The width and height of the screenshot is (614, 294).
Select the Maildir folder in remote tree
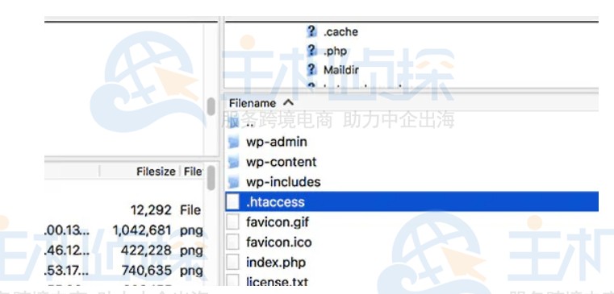tap(341, 70)
